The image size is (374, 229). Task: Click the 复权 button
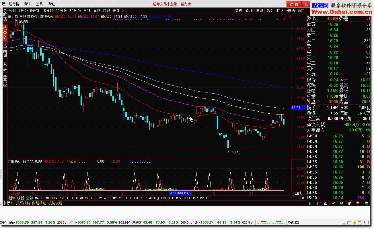[x=239, y=11]
